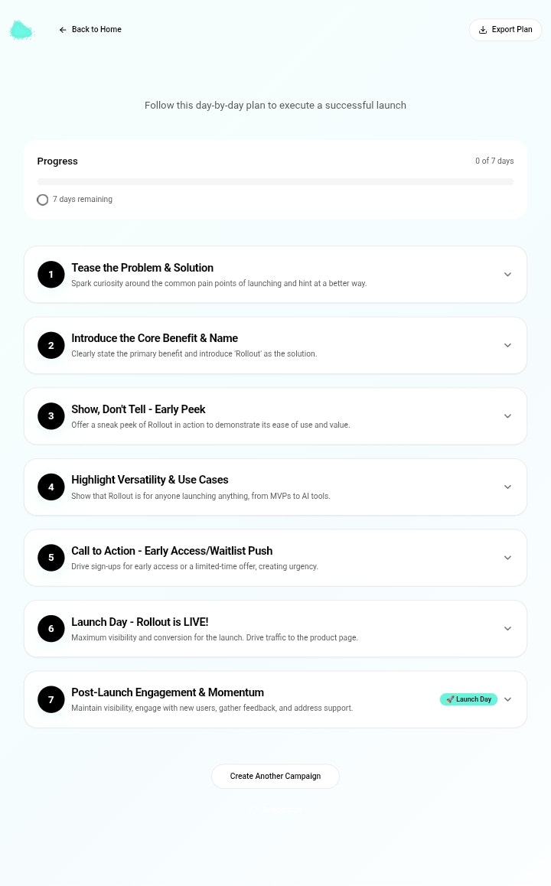Click the download icon on the Export Plan button
The width and height of the screenshot is (551, 886).
click(x=483, y=30)
